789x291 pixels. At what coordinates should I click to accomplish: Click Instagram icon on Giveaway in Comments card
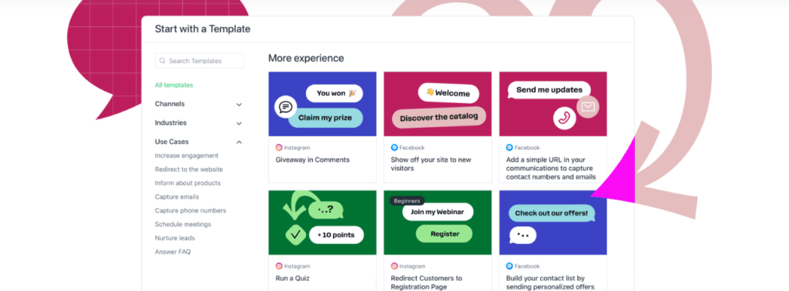[x=279, y=148]
